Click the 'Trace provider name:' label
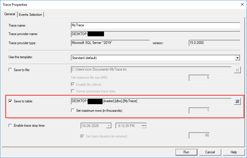This screenshot has height=158, width=247. pyautogui.click(x=23, y=34)
